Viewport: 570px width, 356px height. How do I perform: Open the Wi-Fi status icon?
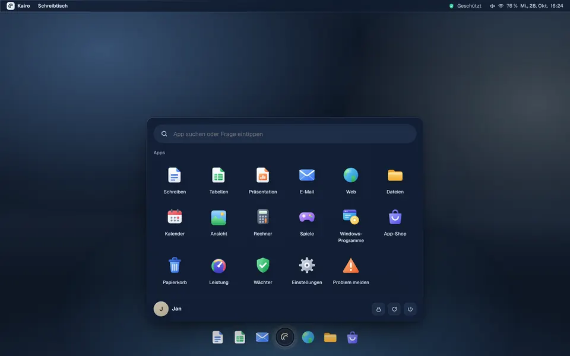501,6
